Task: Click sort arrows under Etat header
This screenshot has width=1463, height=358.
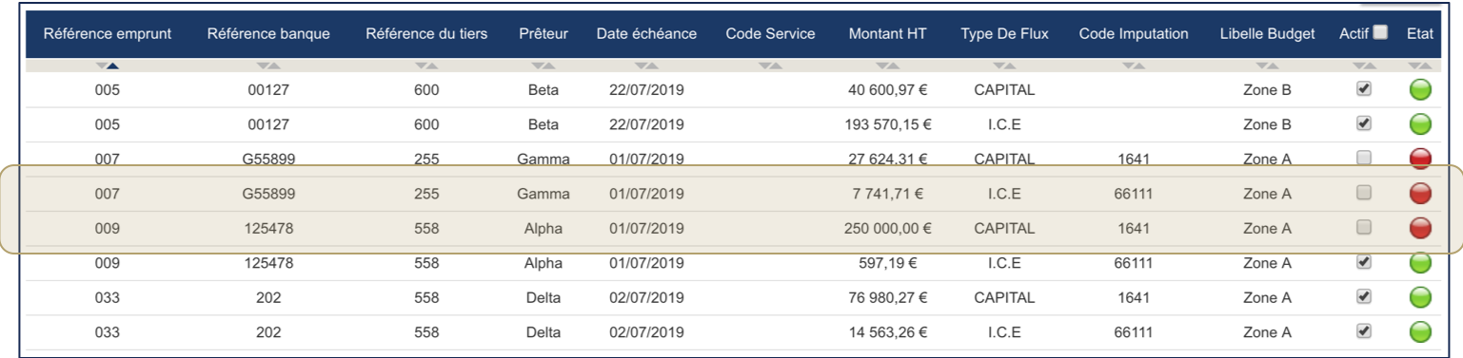Action: [x=1420, y=66]
